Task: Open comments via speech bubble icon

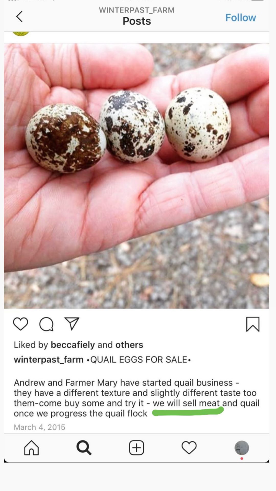Action: (x=46, y=325)
